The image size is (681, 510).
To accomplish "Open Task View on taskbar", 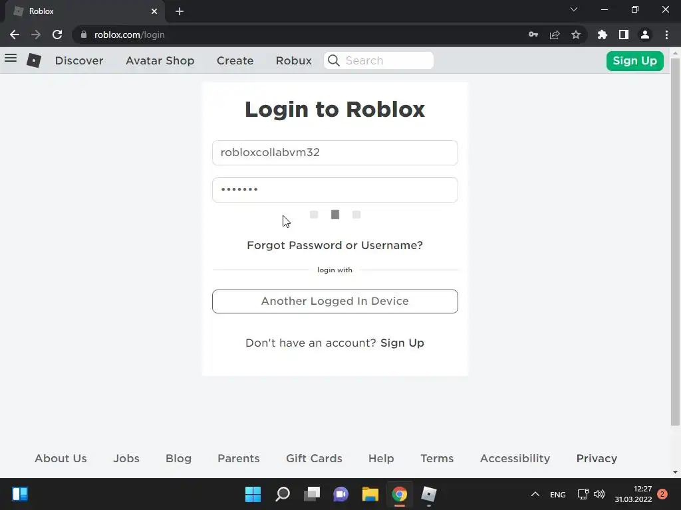I will pos(312,494).
